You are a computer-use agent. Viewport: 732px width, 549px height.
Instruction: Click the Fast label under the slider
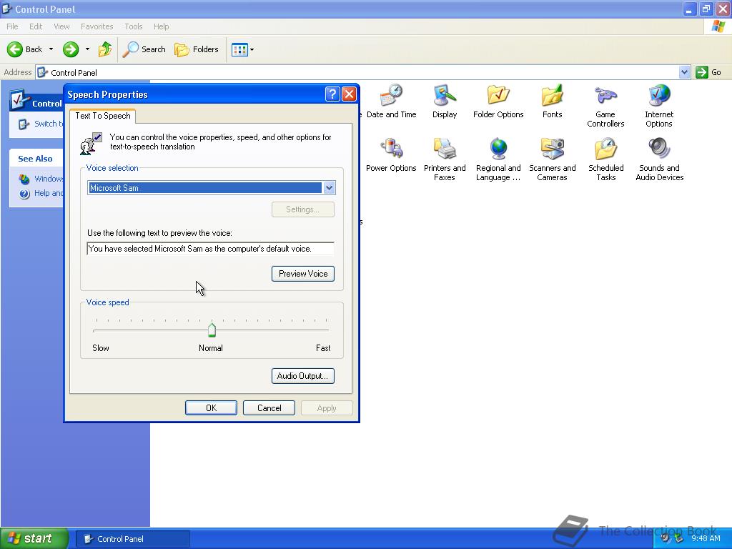(x=323, y=348)
